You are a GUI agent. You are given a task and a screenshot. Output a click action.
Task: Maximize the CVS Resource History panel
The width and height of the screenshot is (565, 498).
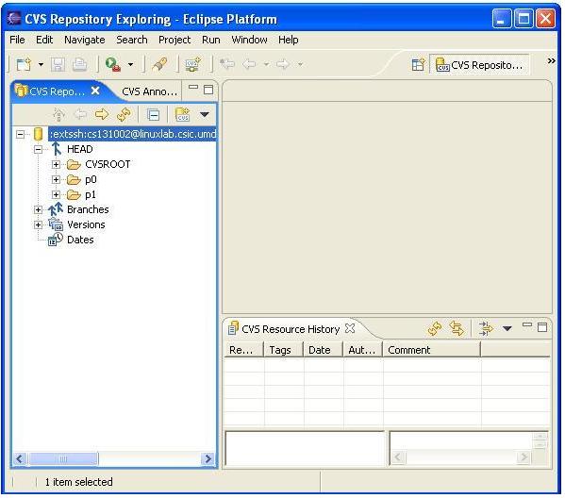(542, 327)
